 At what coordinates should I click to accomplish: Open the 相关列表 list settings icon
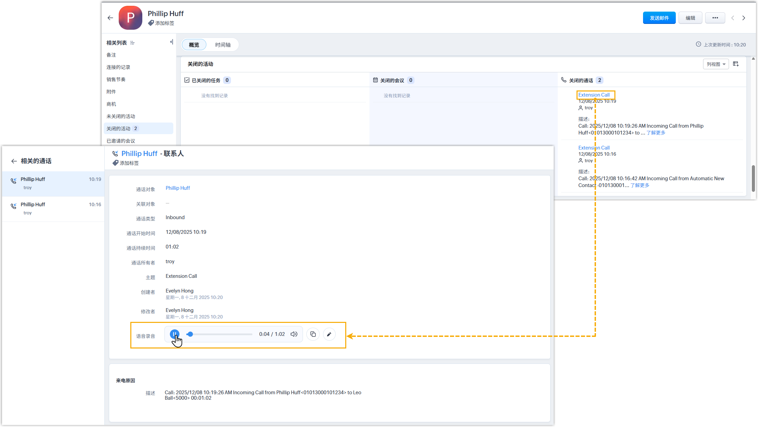(x=132, y=43)
